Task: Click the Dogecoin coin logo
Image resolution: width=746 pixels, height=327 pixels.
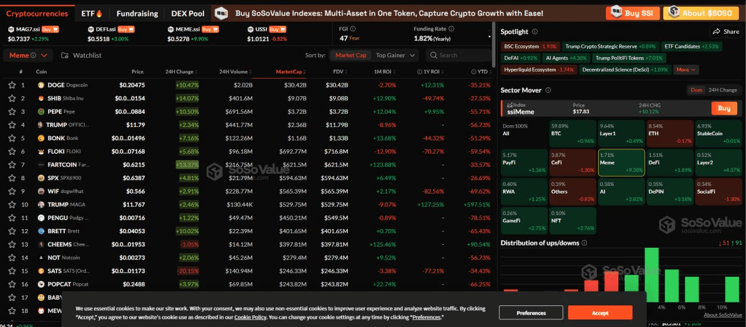Action: [x=41, y=85]
